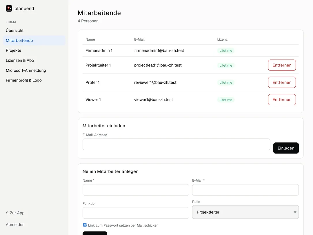
Task: Click the Zur App back link
Action: pyautogui.click(x=15, y=213)
